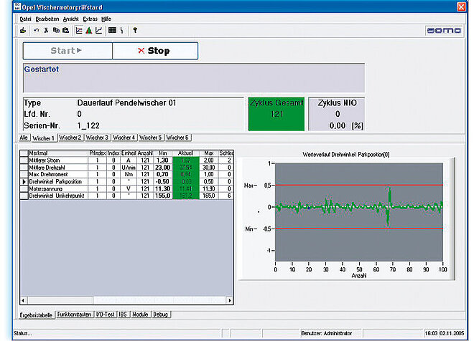Open the Bearbeiten menu
The width and height of the screenshot is (474, 341).
tap(47, 19)
